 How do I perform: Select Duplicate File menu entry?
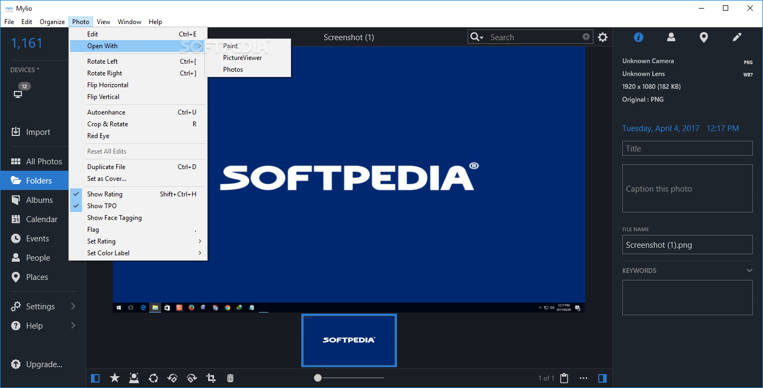(x=138, y=167)
